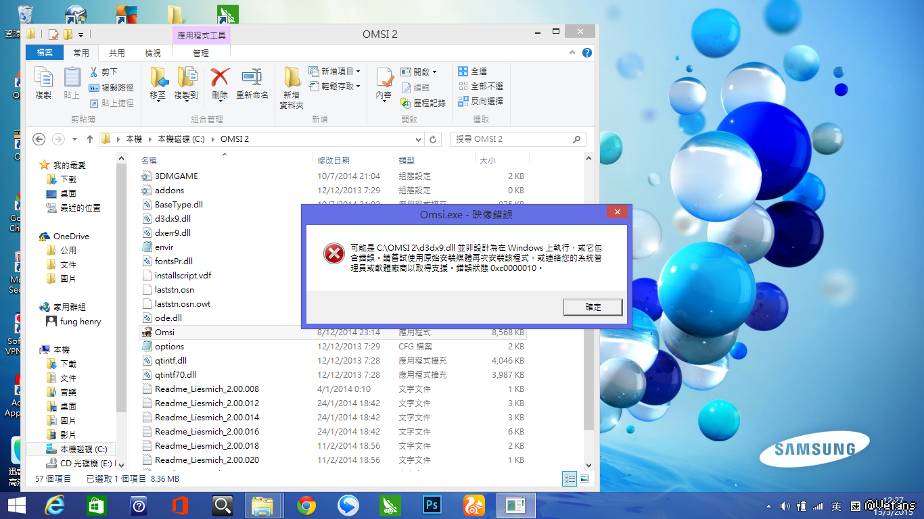Viewport: 924px width, 519px height.
Task: Click the 重新命名 (Rename) ribbon icon
Action: [x=252, y=84]
